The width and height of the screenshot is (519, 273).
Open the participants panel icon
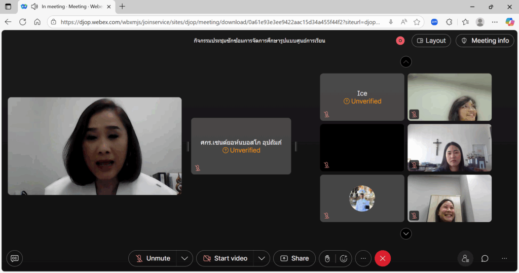tap(465, 258)
